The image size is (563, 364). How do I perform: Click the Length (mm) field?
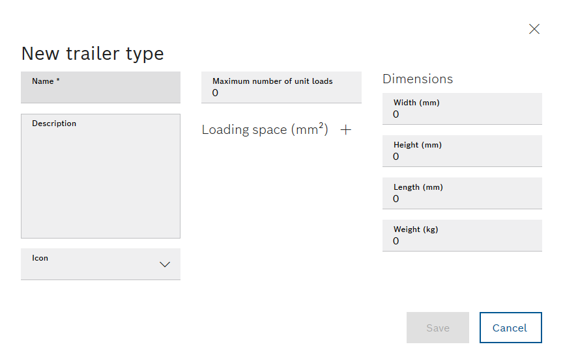tap(462, 194)
